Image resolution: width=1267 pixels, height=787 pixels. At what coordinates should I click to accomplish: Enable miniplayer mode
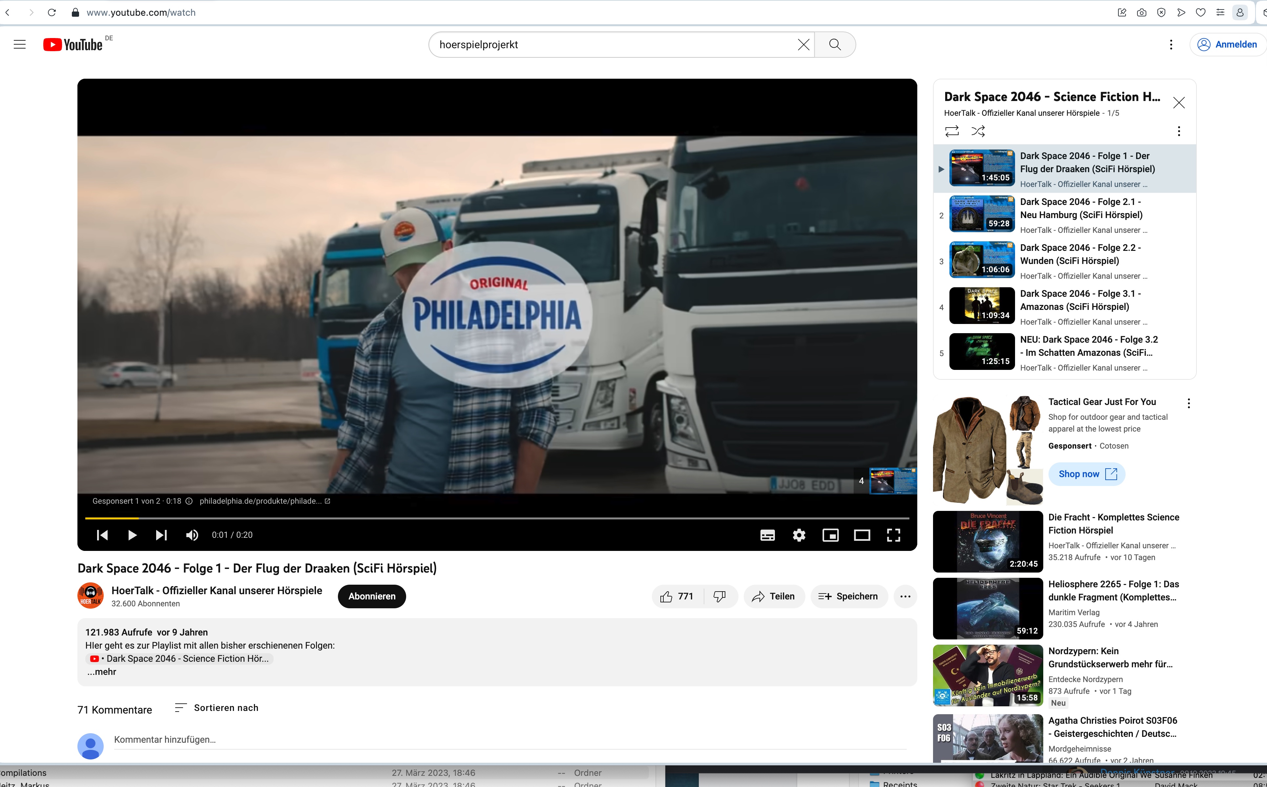830,535
